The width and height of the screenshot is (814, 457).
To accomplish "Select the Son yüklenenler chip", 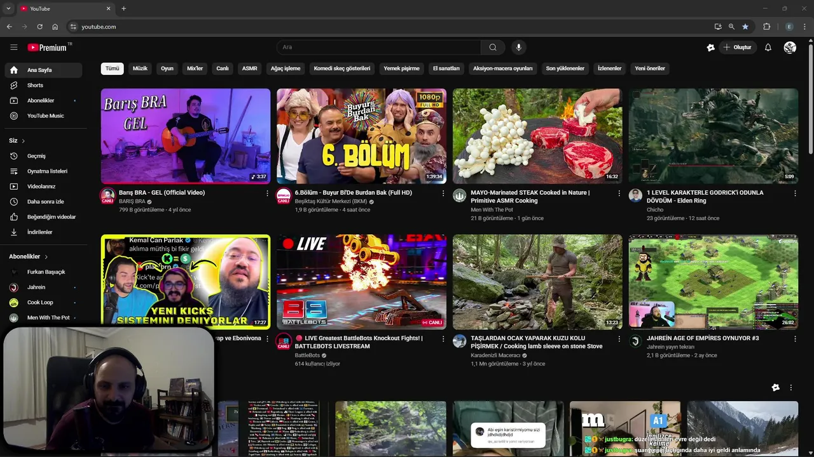I will 565,69.
